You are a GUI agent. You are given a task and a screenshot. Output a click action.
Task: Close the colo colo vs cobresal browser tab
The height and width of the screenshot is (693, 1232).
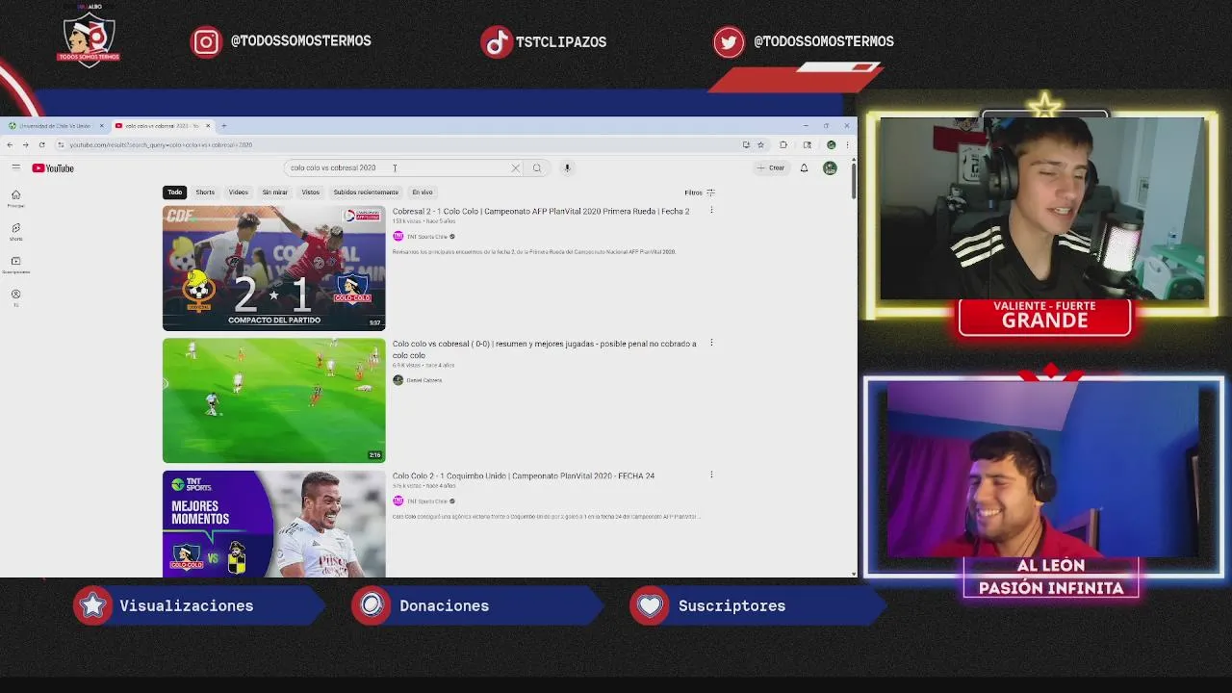point(207,126)
